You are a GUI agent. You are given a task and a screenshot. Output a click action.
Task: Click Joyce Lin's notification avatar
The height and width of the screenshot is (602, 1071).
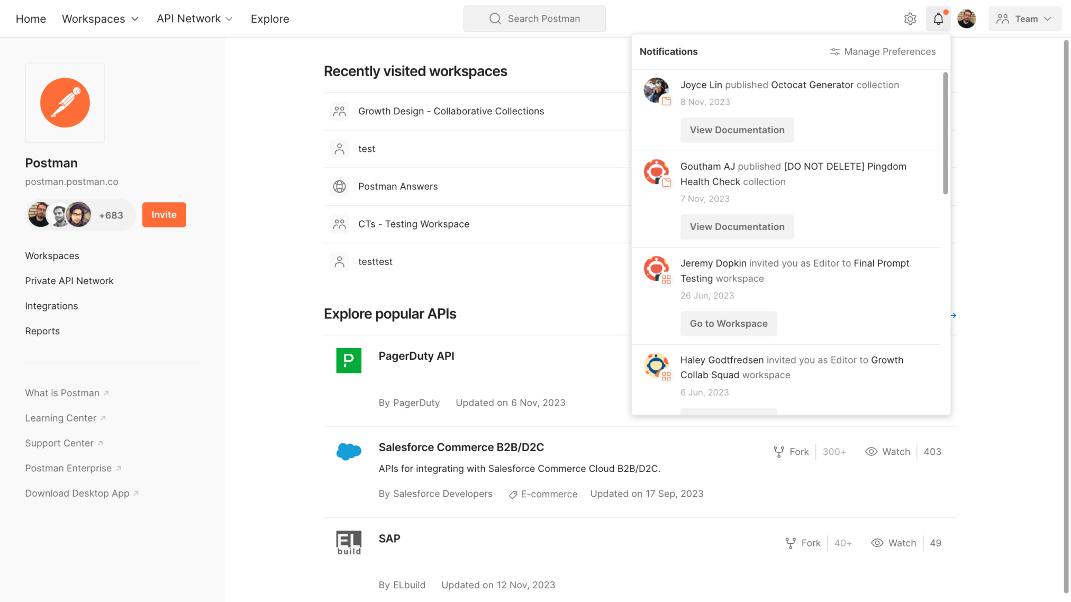(x=656, y=90)
